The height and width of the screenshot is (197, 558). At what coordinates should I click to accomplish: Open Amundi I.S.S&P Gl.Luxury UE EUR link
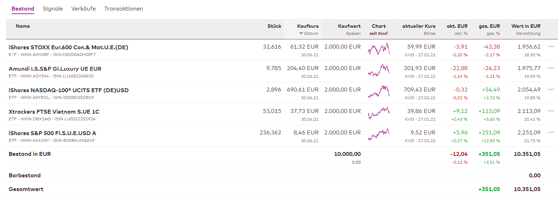tap(55, 69)
